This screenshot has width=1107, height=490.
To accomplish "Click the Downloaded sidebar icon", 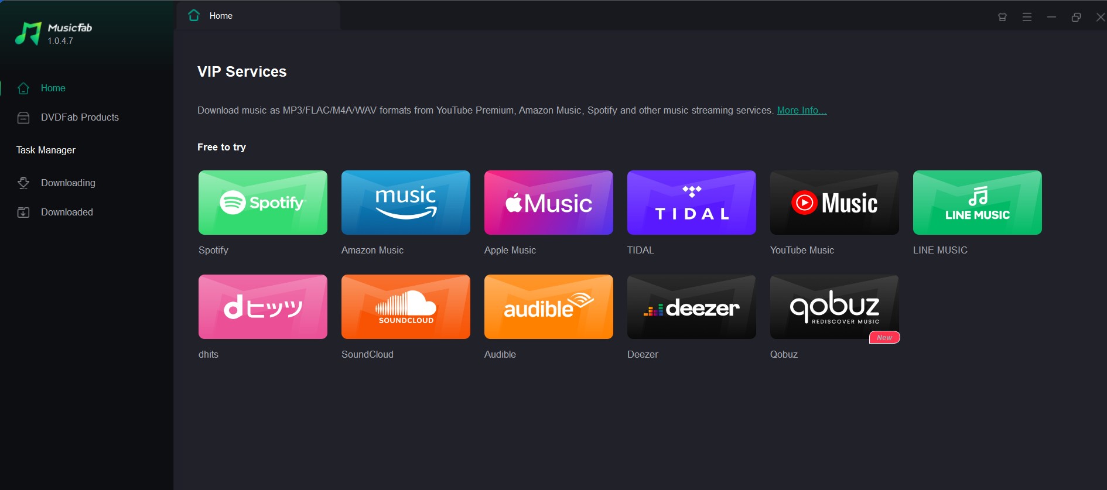I will (23, 213).
